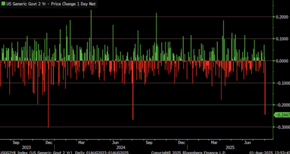Select the -0.2000 y-axis label
290x154 pixels.
pyautogui.click(x=282, y=105)
